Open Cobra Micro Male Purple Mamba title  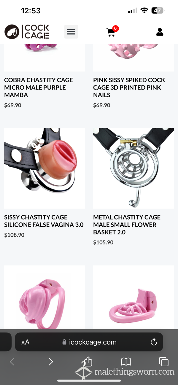coord(39,87)
